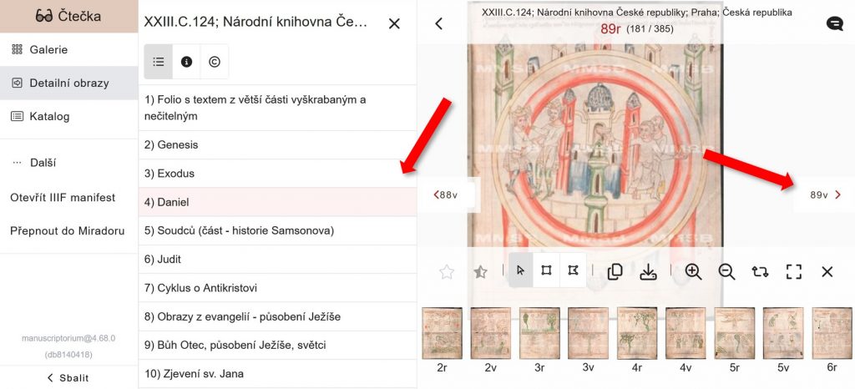Toggle the empty star favorite icon
This screenshot has height=389, width=855.
coord(447,272)
